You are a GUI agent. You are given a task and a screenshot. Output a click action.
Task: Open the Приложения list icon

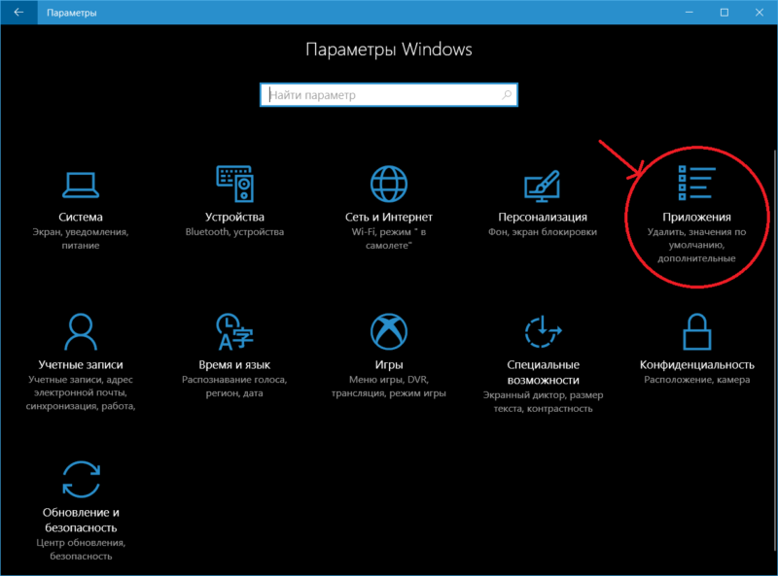click(x=696, y=183)
